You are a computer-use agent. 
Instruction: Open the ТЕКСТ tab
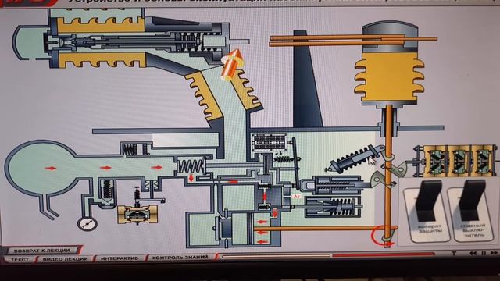click(x=20, y=259)
